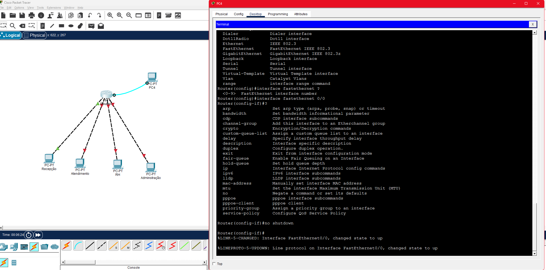The image size is (546, 270).
Task: Open the Drawing Palette window icon
Action: (x=138, y=15)
